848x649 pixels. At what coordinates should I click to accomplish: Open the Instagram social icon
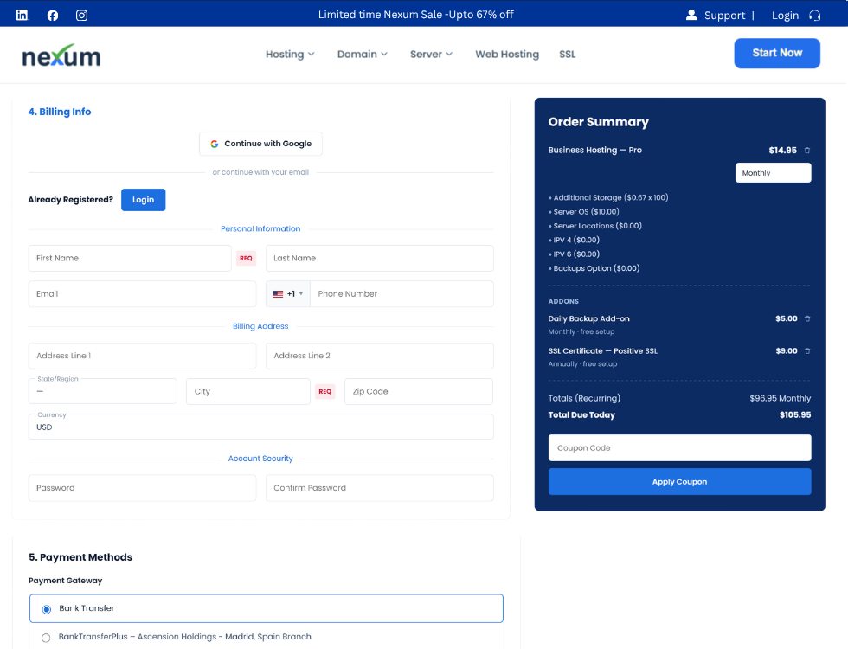pos(81,16)
